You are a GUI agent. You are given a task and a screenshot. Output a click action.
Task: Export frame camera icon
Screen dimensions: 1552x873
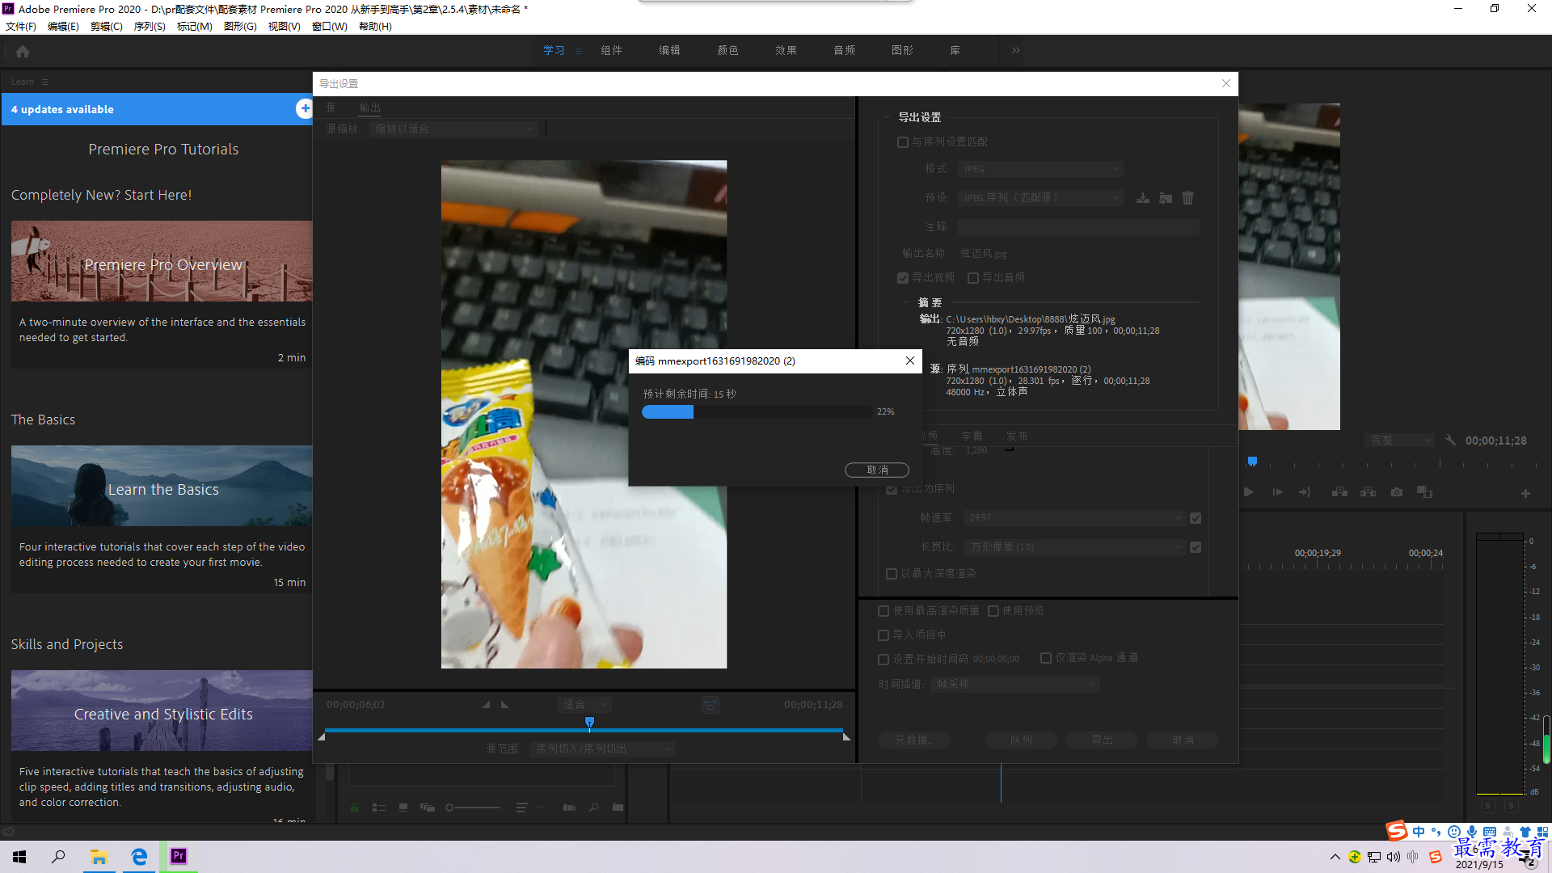pos(1397,492)
